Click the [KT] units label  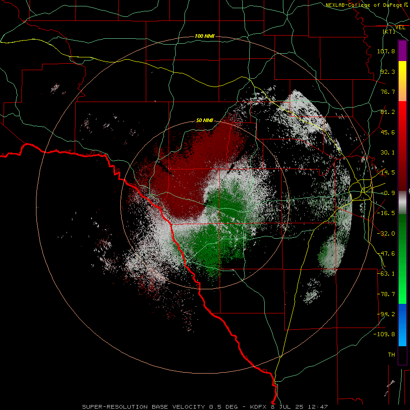coord(389,31)
